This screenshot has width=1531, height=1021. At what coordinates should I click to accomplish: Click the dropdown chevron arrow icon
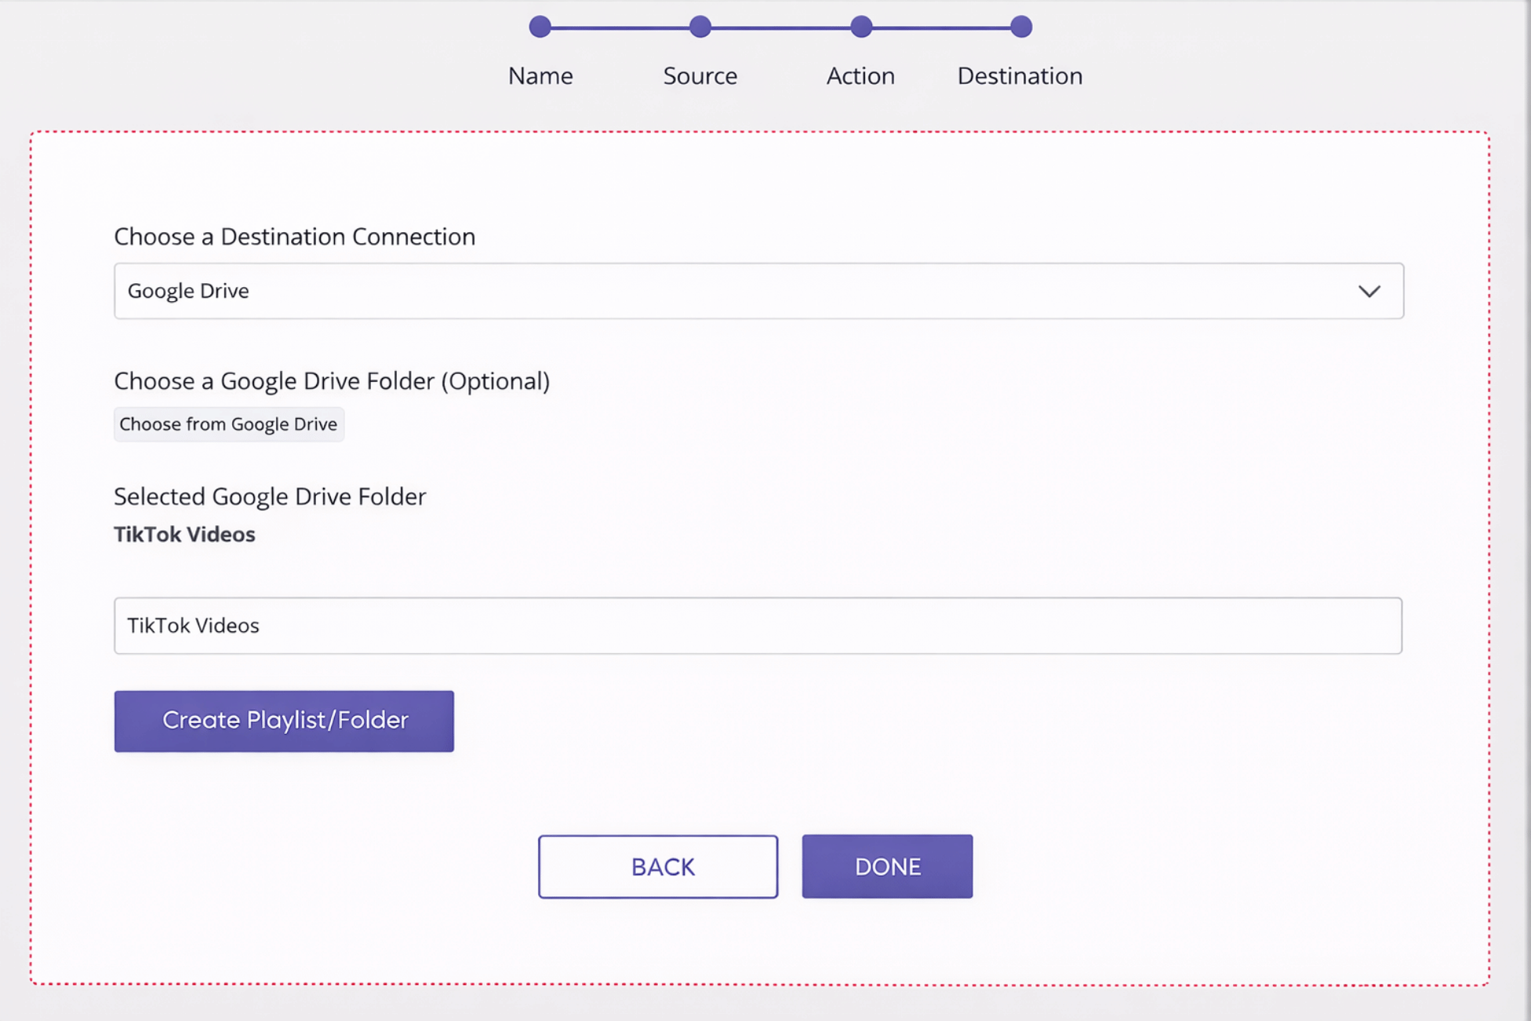(1369, 291)
